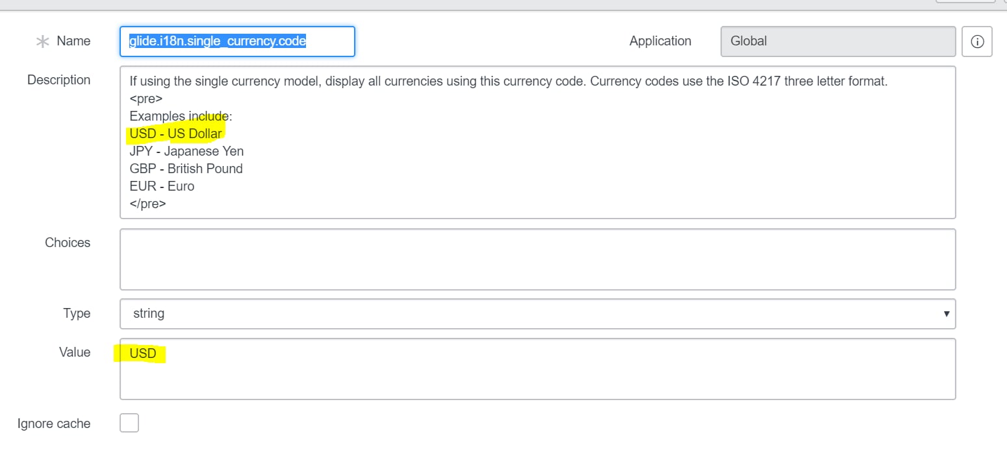The width and height of the screenshot is (1007, 452).
Task: Click the mandatory asterisk beside Name
Action: point(43,41)
